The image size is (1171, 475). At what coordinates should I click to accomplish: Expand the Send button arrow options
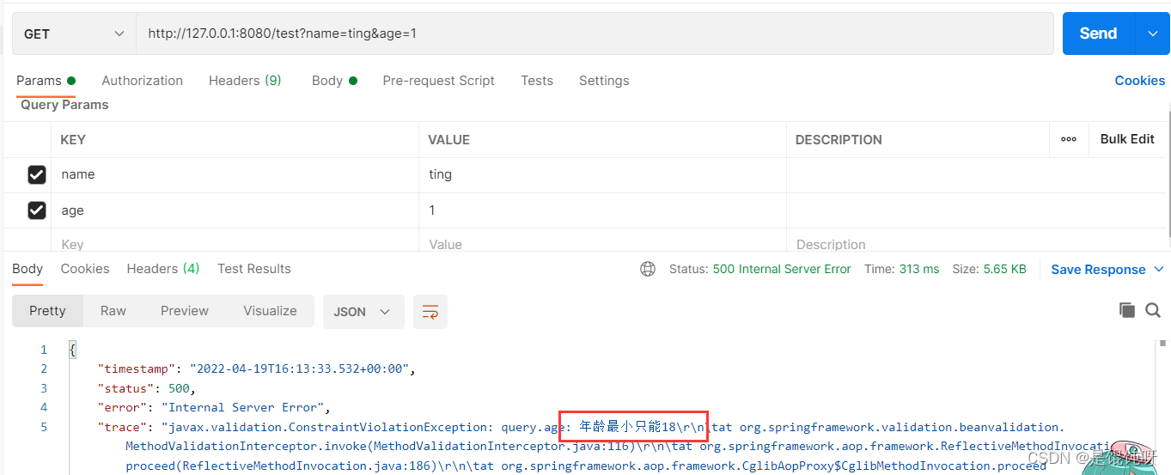[1153, 33]
